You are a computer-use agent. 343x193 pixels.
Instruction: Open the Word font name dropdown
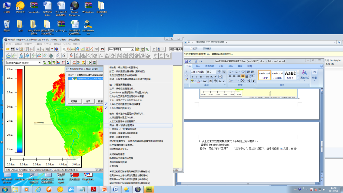click(x=205, y=72)
